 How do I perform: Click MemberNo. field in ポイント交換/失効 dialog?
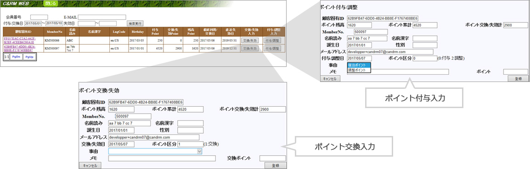[133, 116]
